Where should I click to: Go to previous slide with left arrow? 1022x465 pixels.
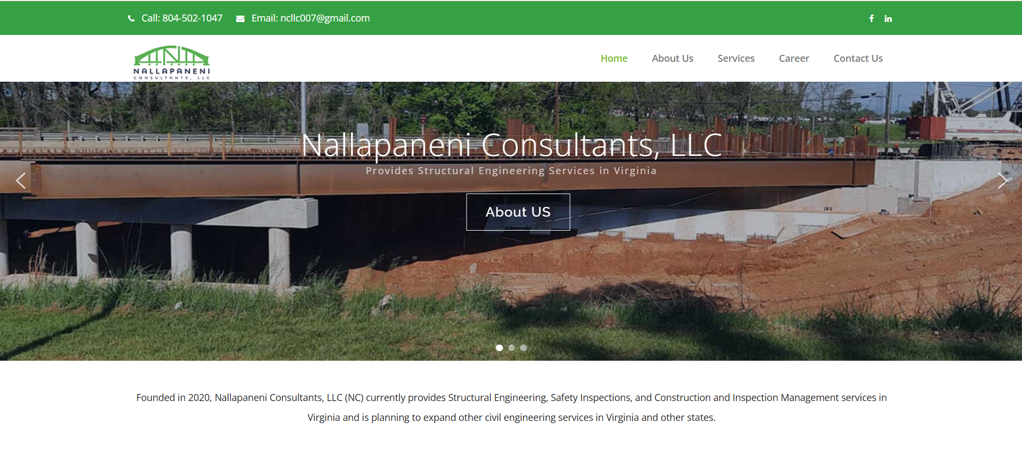21,181
